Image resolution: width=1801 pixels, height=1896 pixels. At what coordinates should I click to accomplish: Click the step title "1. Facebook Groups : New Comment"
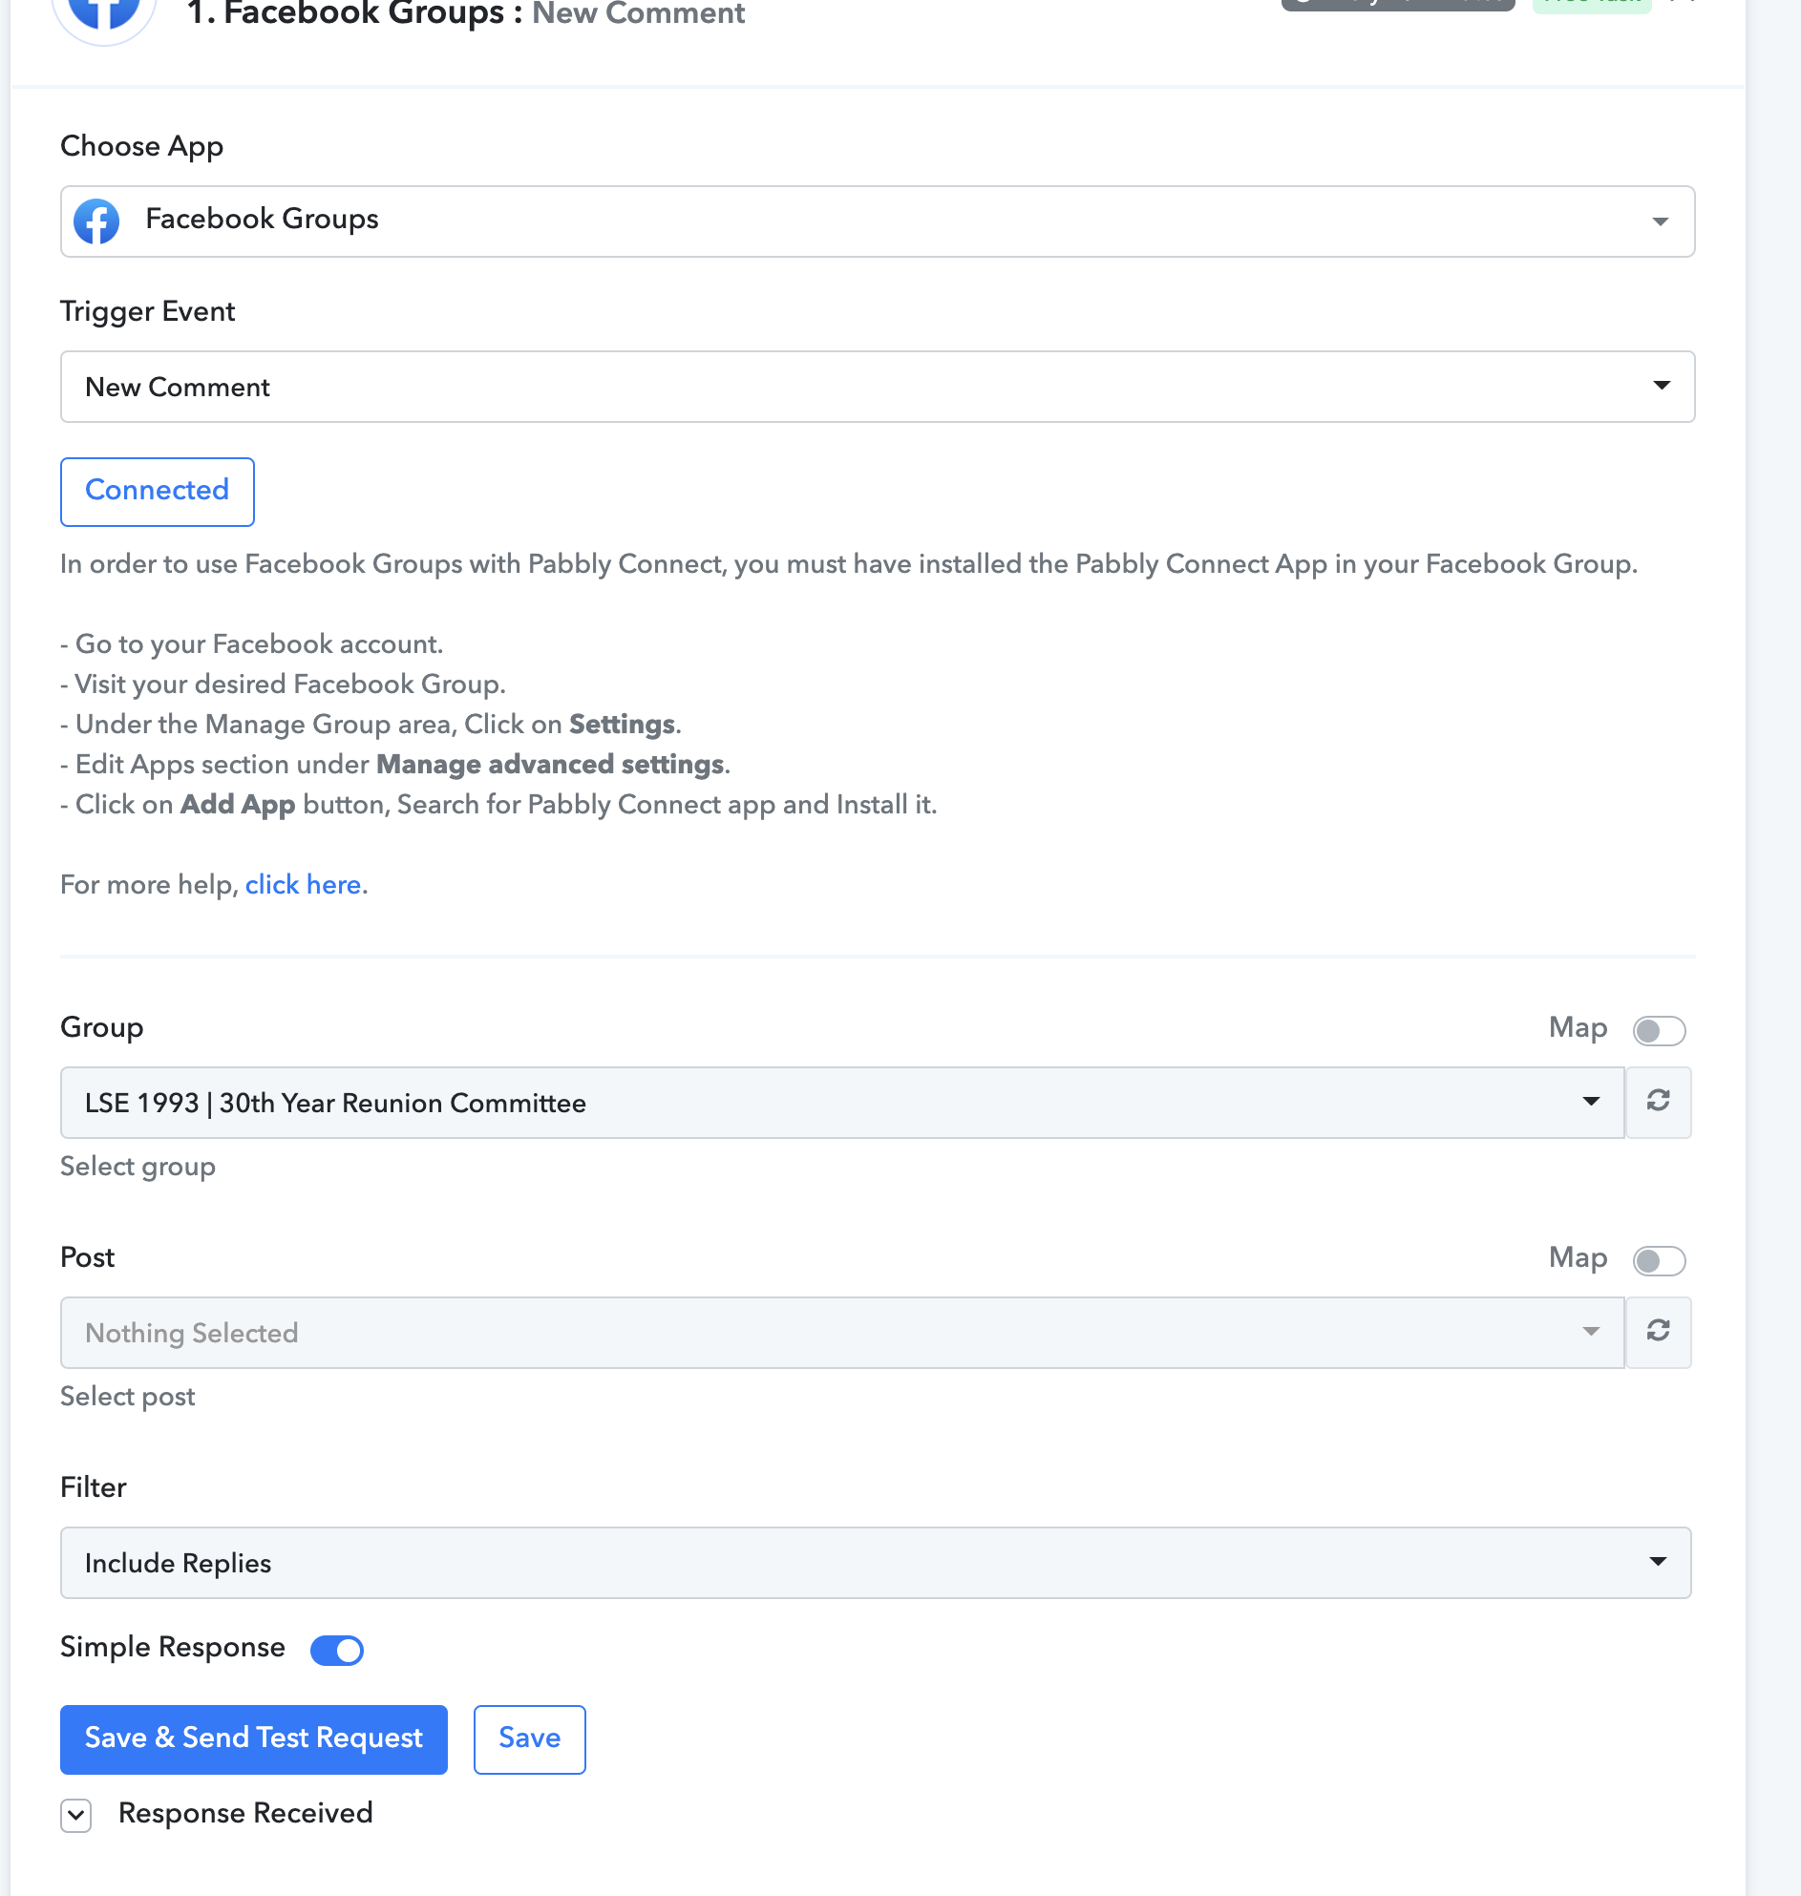point(466,13)
